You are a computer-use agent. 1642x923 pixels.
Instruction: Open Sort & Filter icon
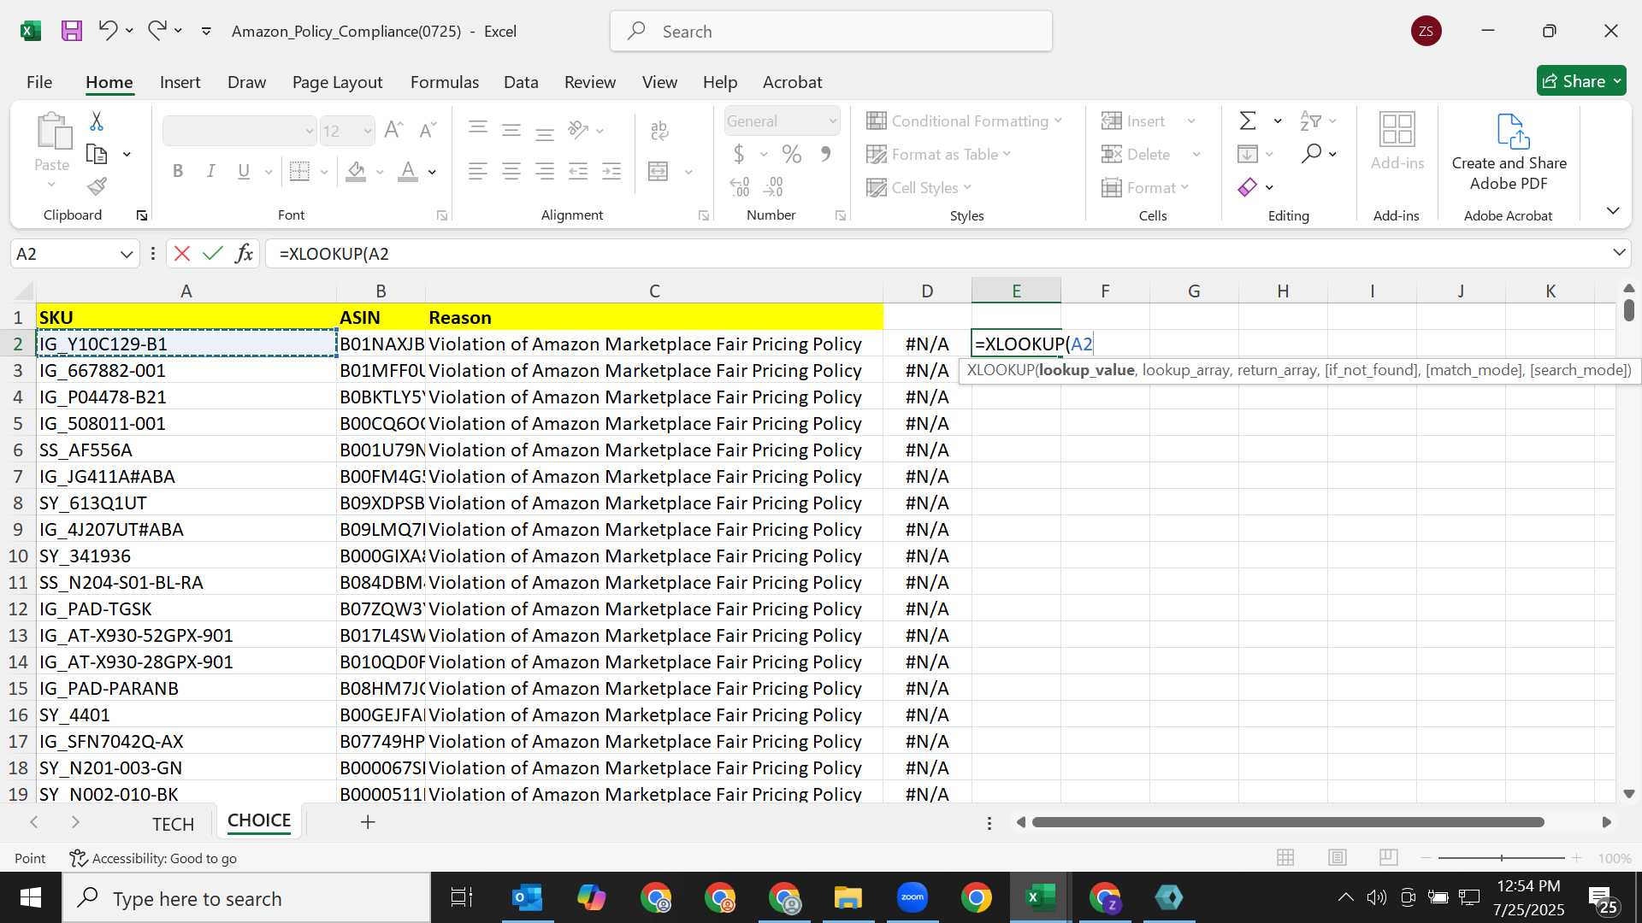pos(1310,121)
